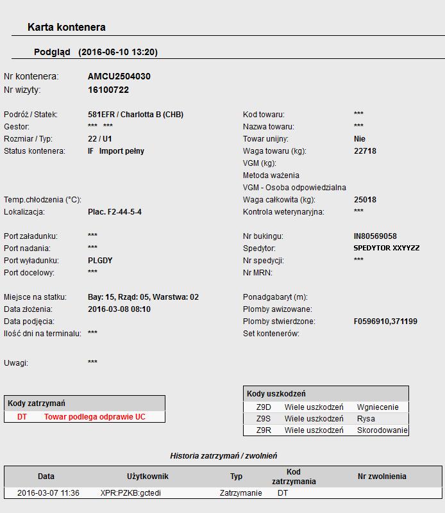Click damage description Rysa
Screen dimensions: 445x513
point(366,419)
